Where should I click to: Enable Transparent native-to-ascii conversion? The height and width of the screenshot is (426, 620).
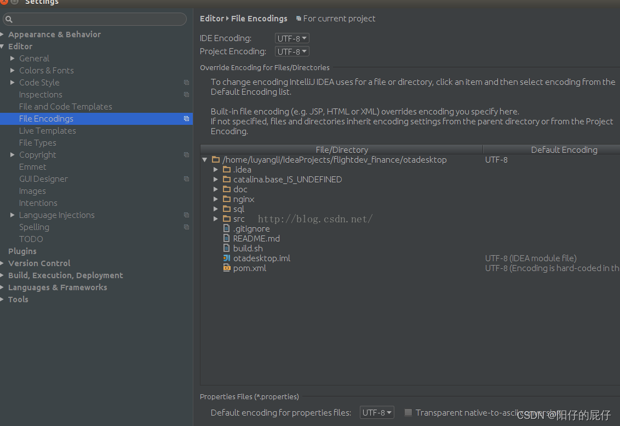pos(408,412)
